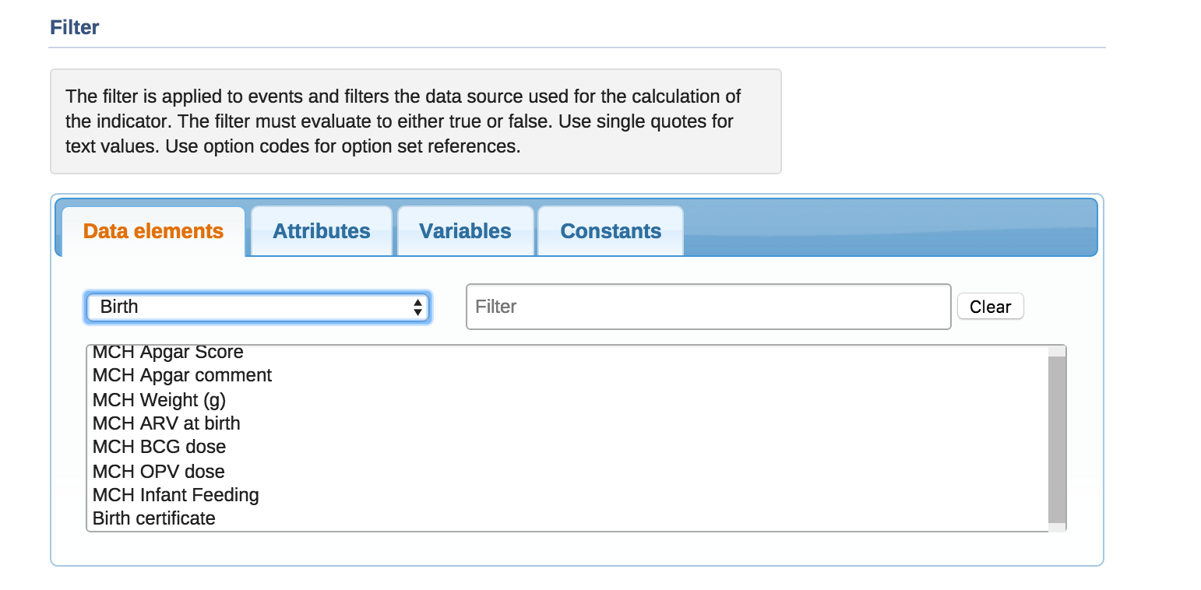Select Birth certificate from the list
Screen dimensions: 1201x590
pyautogui.click(x=154, y=518)
